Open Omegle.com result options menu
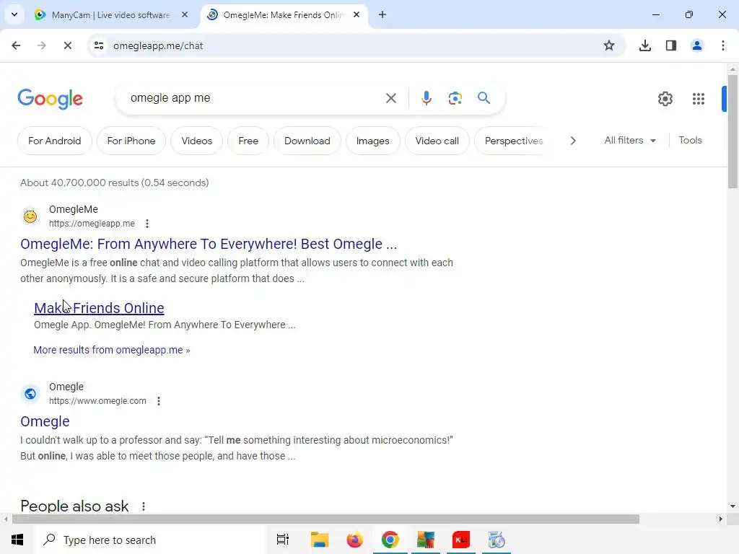The height and width of the screenshot is (554, 739). pos(159,401)
